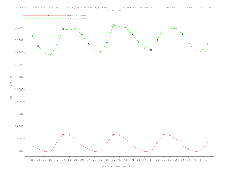Click the F_MEAN data point at hour 33
Screen dimensions: 226x174
[101, 52]
